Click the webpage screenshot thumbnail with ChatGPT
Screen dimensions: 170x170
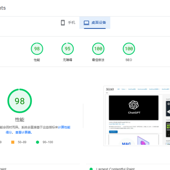click(x=137, y=116)
